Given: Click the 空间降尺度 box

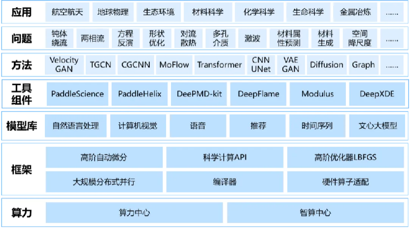Looking at the screenshot, I should pos(360,38).
